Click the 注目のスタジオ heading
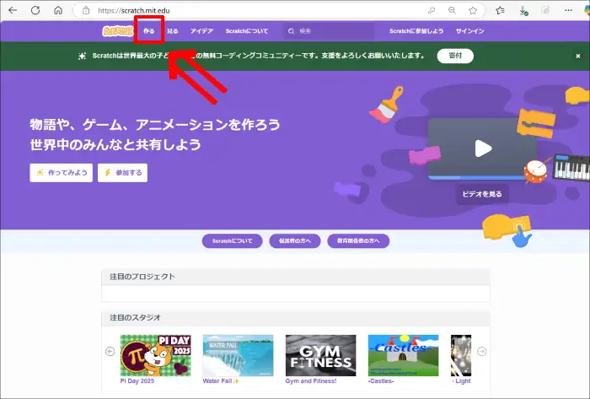The height and width of the screenshot is (399, 590). coord(135,318)
